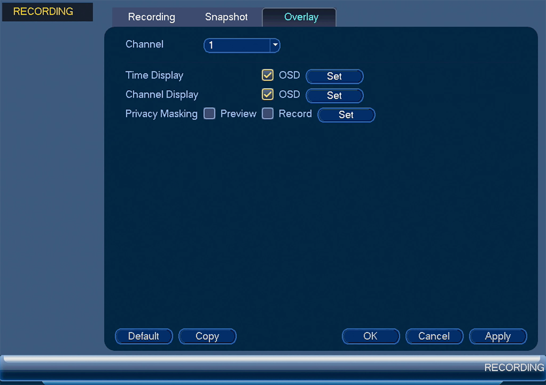546x385 pixels.
Task: Restore settings with Default button
Action: tap(144, 336)
